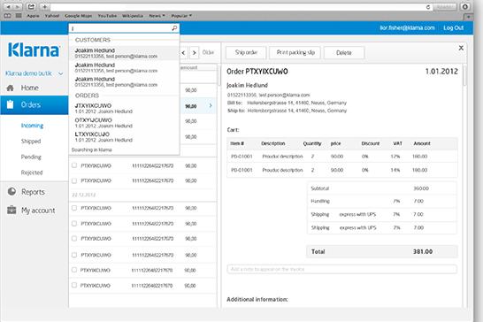The height and width of the screenshot is (322, 483).
Task: Select My account in the sidebar
Action: pos(38,211)
